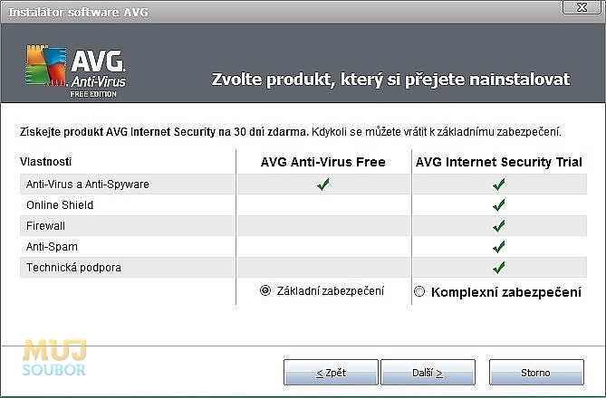606x398 pixels.
Task: Click the Firewall row checkmark icon
Action: tap(499, 225)
